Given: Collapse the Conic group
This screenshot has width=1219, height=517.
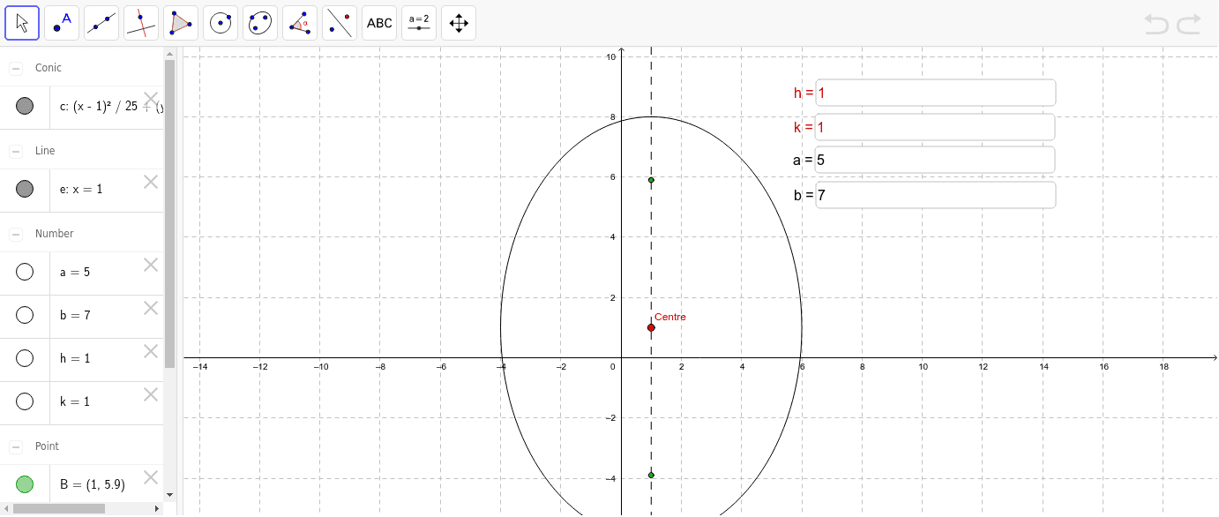Looking at the screenshot, I should click(16, 68).
